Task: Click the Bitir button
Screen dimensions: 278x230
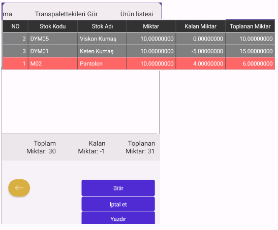Action: 118,188
